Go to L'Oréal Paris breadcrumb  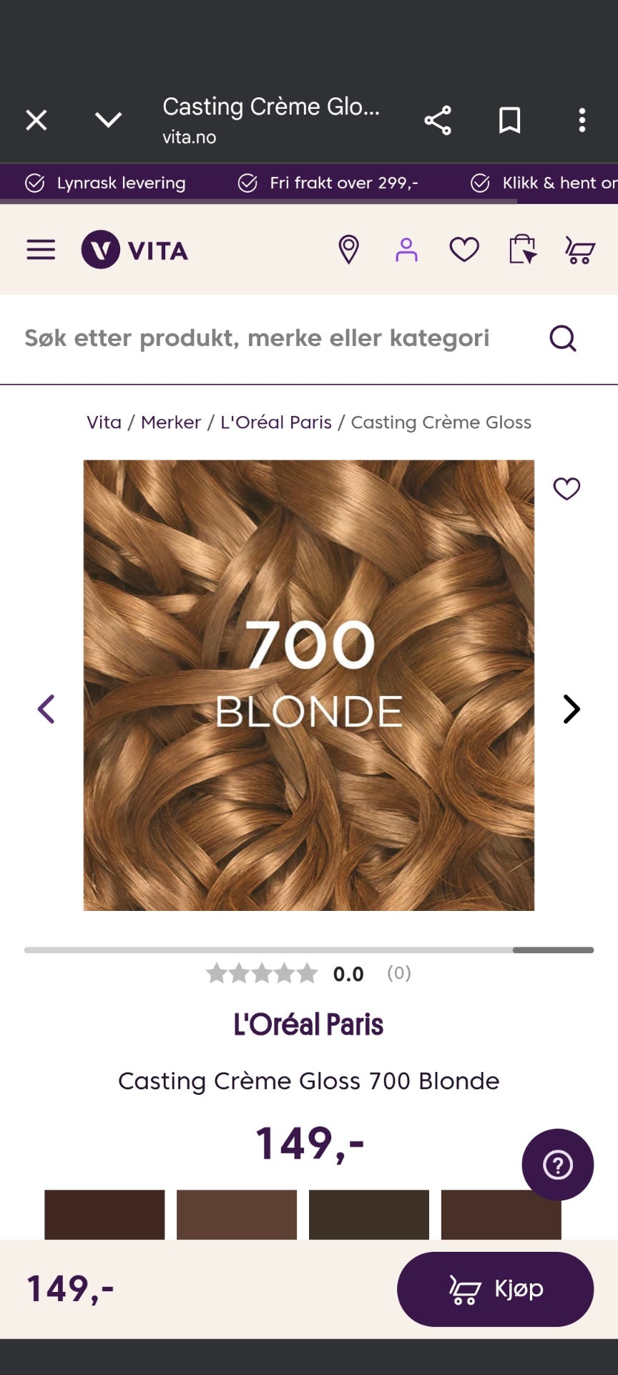pos(276,423)
